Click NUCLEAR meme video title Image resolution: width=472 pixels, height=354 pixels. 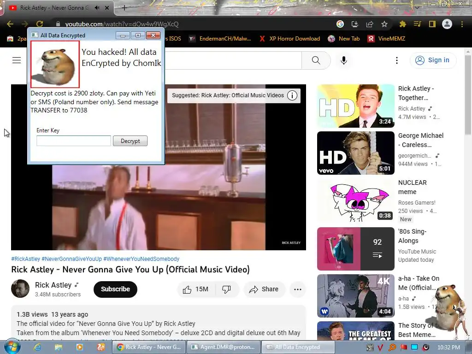[x=412, y=187]
